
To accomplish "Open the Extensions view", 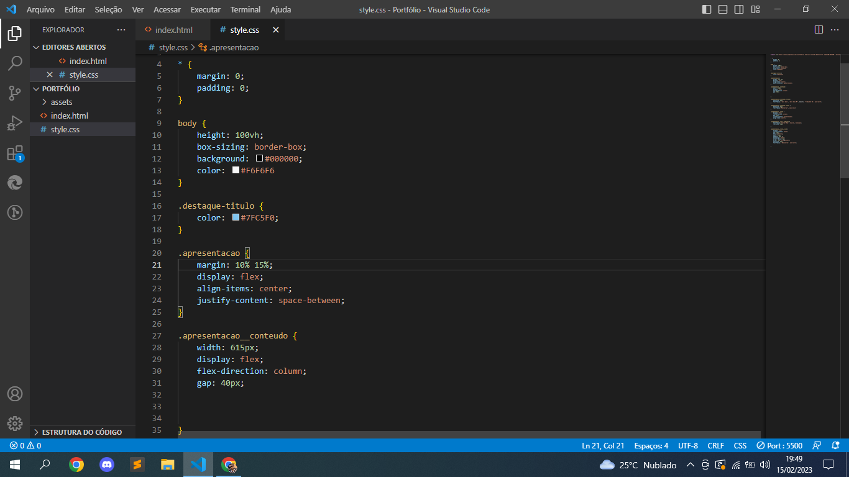I will point(15,153).
